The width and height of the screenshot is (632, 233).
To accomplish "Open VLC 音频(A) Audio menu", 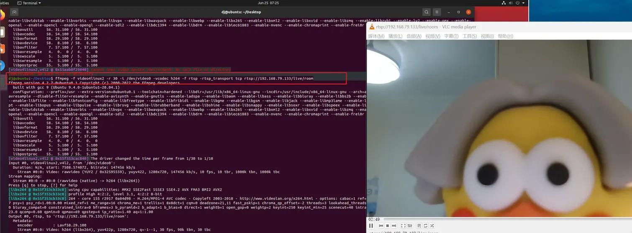I will [x=414, y=36].
